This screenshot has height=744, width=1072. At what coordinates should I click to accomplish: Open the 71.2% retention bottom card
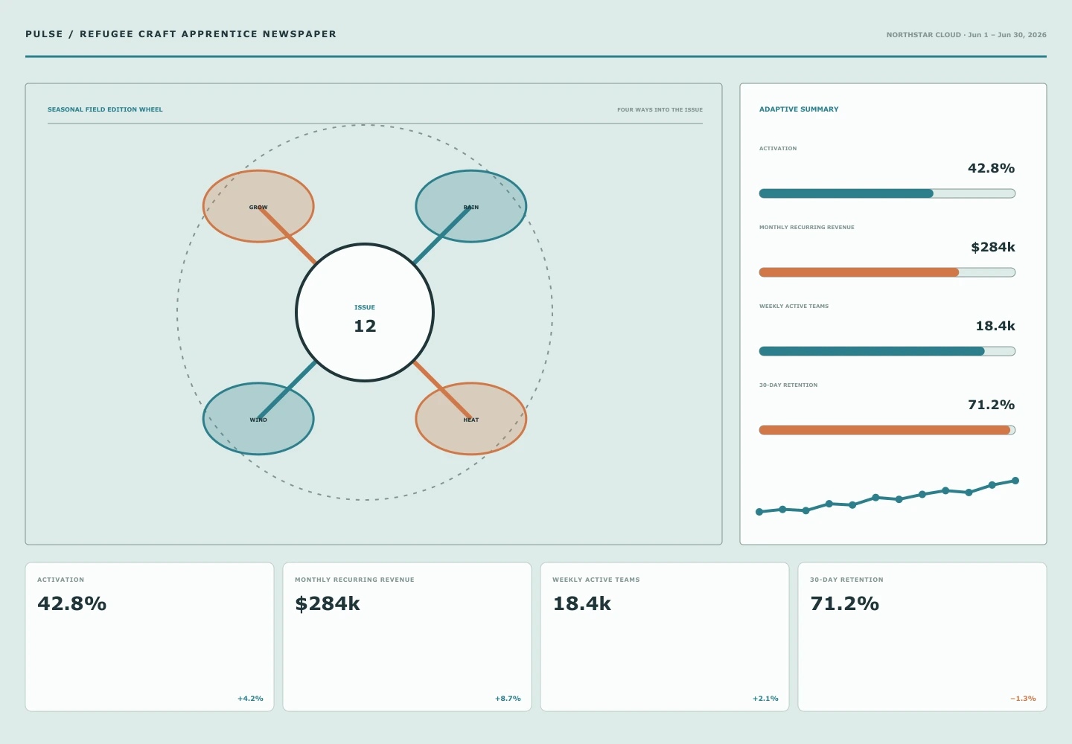tap(922, 637)
